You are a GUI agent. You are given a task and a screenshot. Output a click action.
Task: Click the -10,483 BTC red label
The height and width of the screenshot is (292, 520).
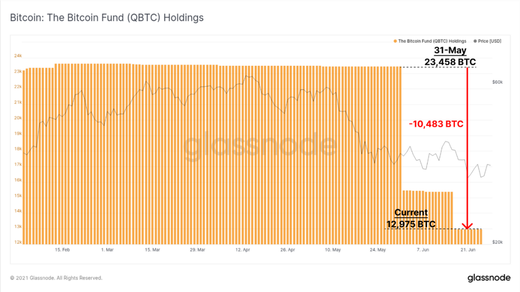pos(436,124)
